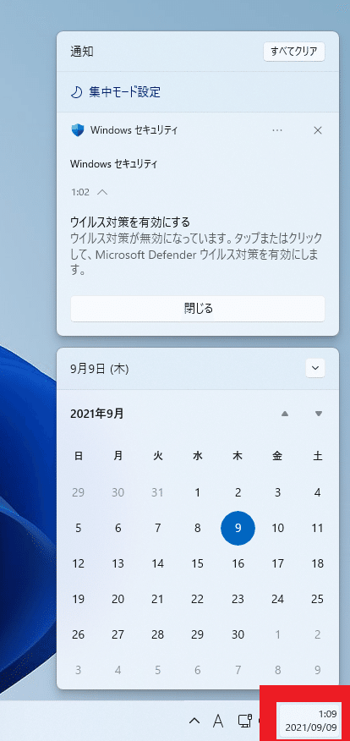Viewport: 350px width, 741px height.
Task: Select greyed-out August date 31
Action: [x=158, y=492]
